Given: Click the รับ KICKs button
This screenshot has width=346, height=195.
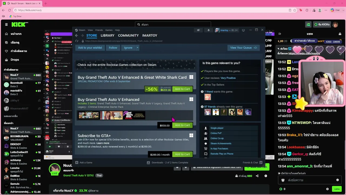Looking at the screenshot, I should point(322,24).
